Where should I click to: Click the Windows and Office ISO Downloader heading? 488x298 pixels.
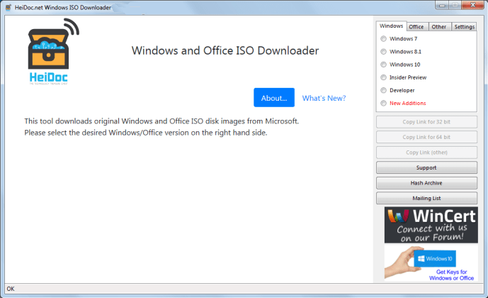click(225, 50)
